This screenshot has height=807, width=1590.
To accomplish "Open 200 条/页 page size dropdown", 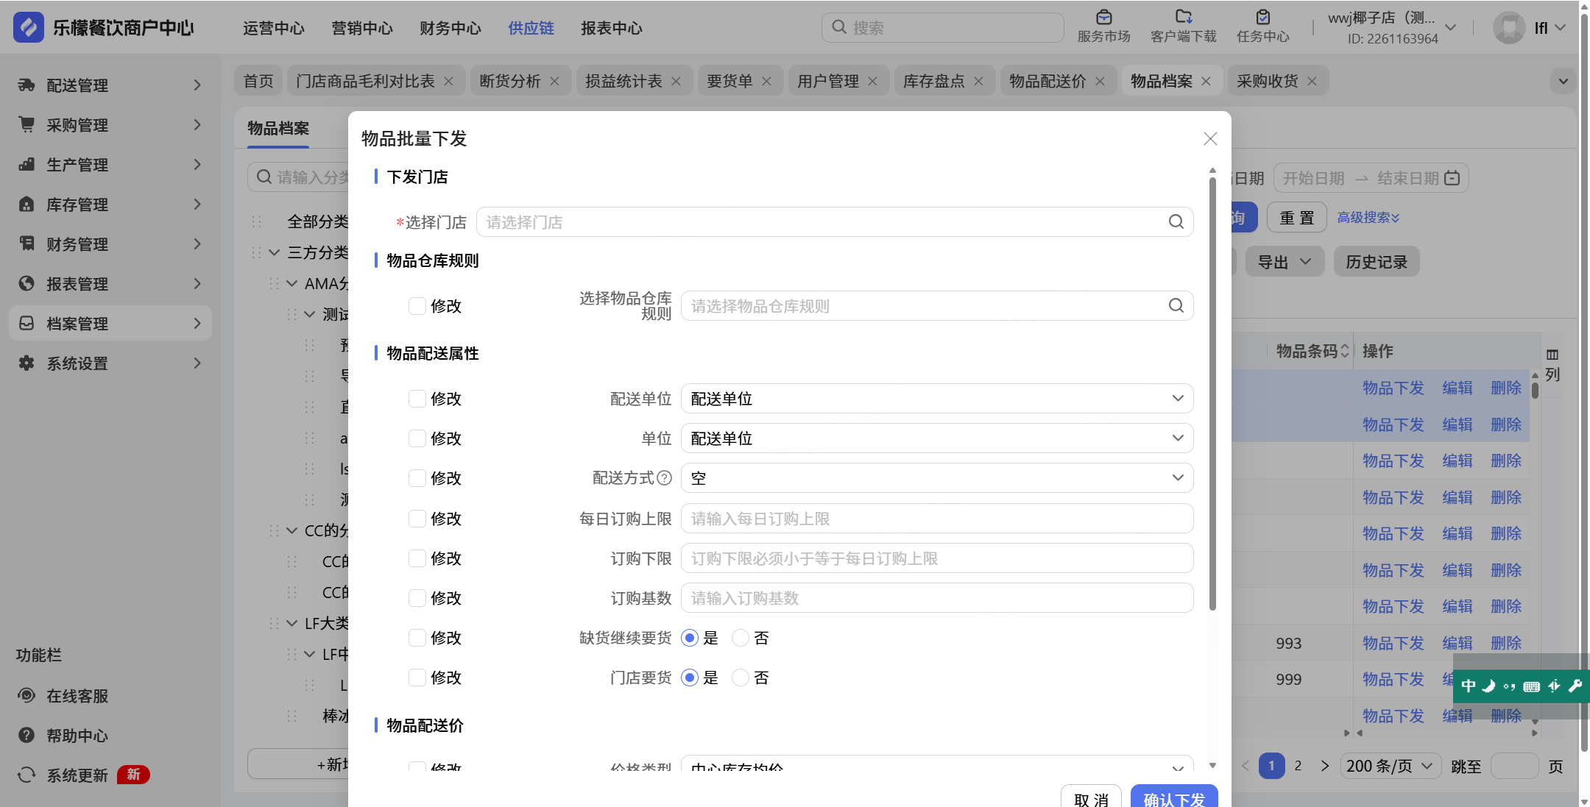I will pos(1389,766).
